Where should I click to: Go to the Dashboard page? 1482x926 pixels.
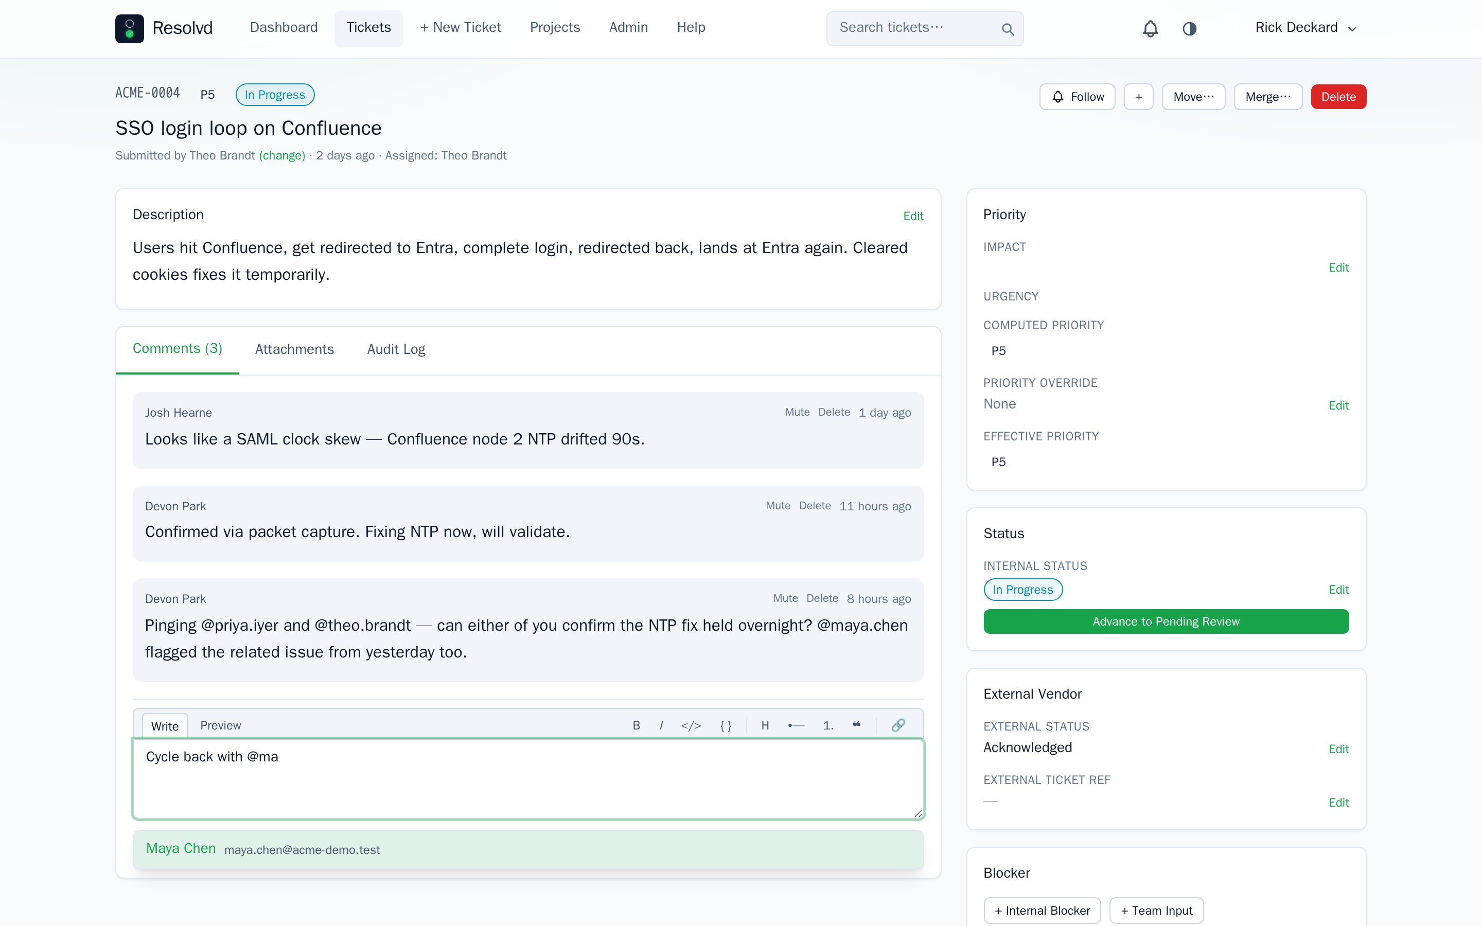click(x=284, y=28)
